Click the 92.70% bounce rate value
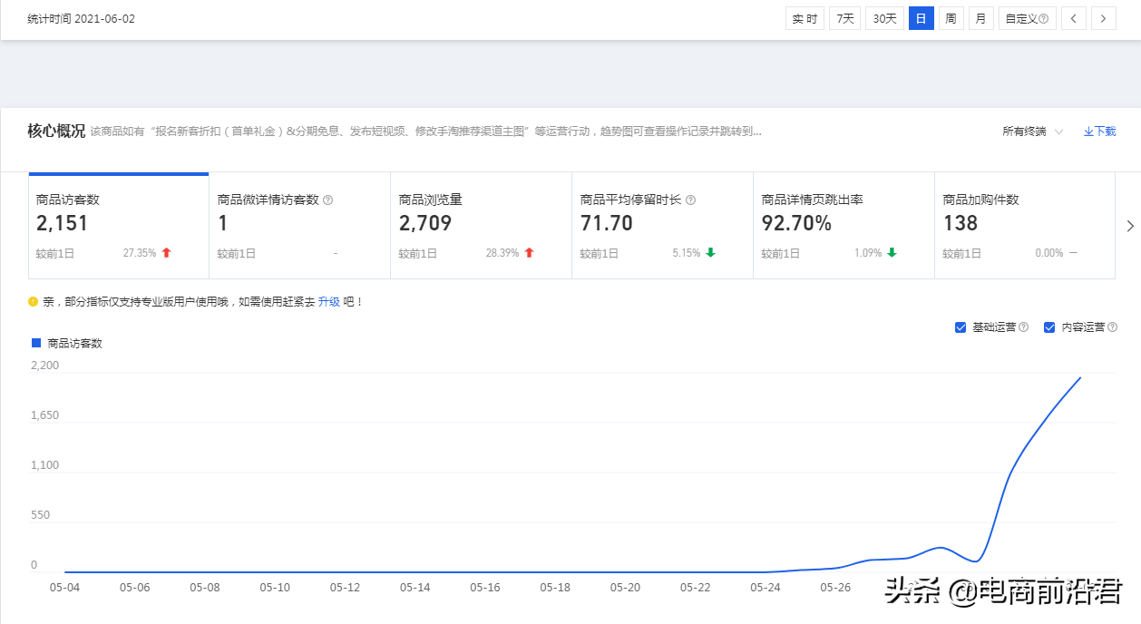The width and height of the screenshot is (1141, 624). point(796,223)
